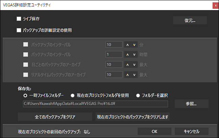Enable the ライブ保存 checkbox
Screen dimensions: 219x138
[x=19, y=19]
